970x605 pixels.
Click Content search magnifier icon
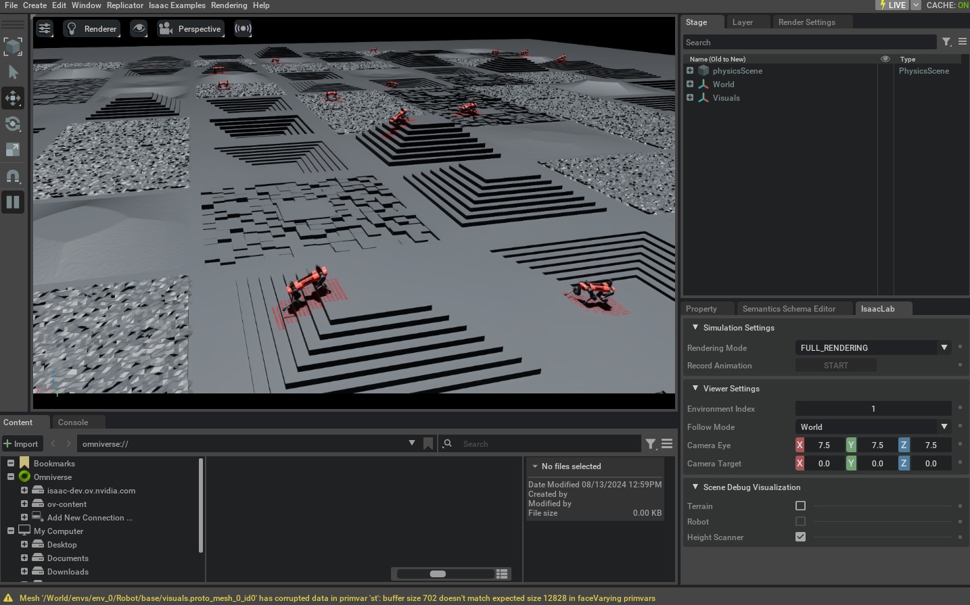[x=447, y=443]
